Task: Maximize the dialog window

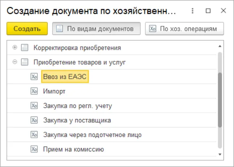Action: pyautogui.click(x=208, y=11)
